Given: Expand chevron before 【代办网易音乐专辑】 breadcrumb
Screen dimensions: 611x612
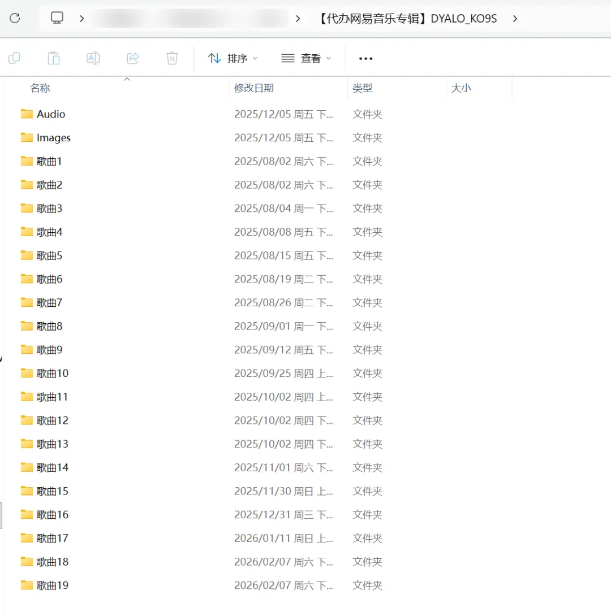Looking at the screenshot, I should click(298, 18).
